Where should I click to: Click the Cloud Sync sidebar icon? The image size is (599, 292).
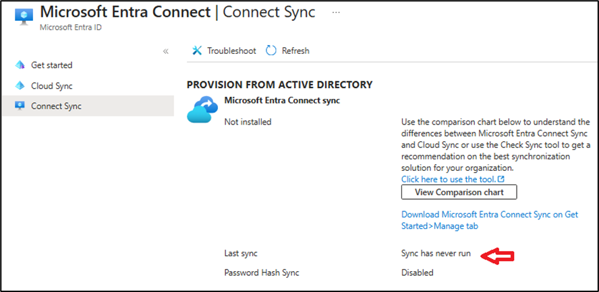click(x=19, y=86)
